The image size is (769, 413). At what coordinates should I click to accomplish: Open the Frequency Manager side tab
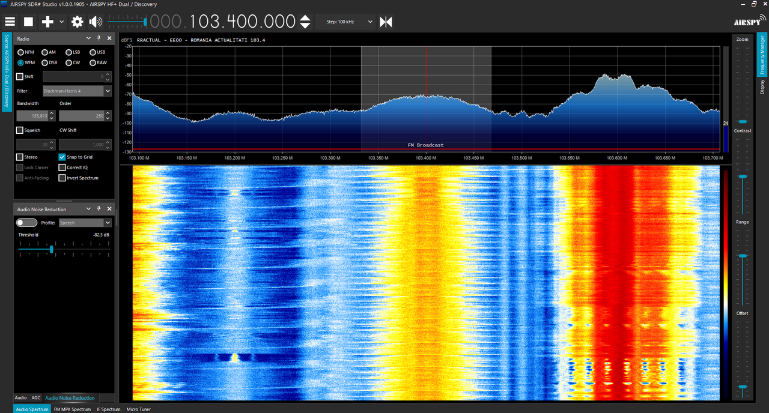click(762, 55)
